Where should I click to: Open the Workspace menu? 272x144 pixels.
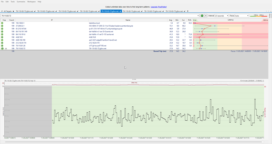click(31, 2)
